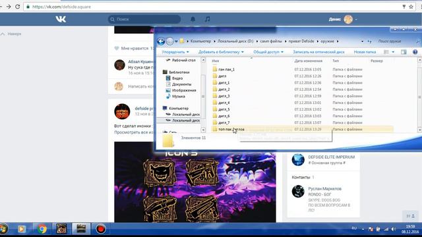Click самп файлы breadcrumb segment

[x=271, y=41]
